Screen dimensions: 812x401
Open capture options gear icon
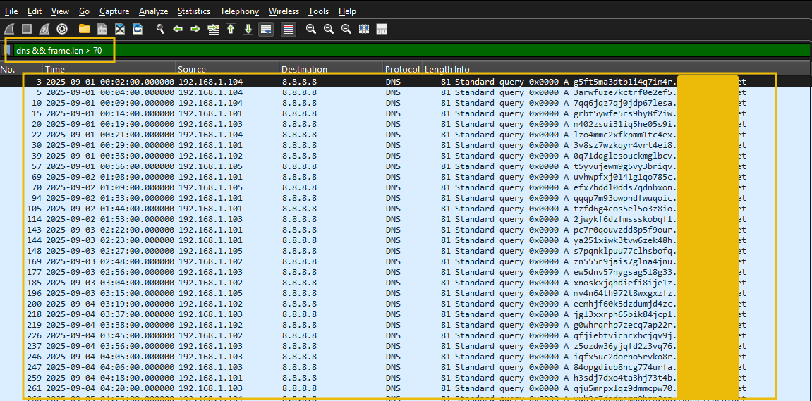pos(62,29)
